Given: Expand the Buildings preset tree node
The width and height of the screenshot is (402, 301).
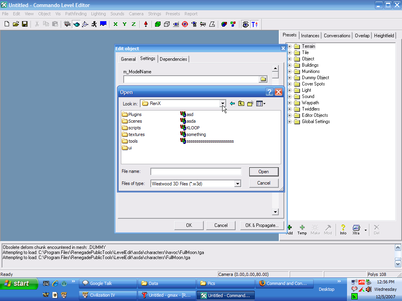Looking at the screenshot, I should click(290, 65).
